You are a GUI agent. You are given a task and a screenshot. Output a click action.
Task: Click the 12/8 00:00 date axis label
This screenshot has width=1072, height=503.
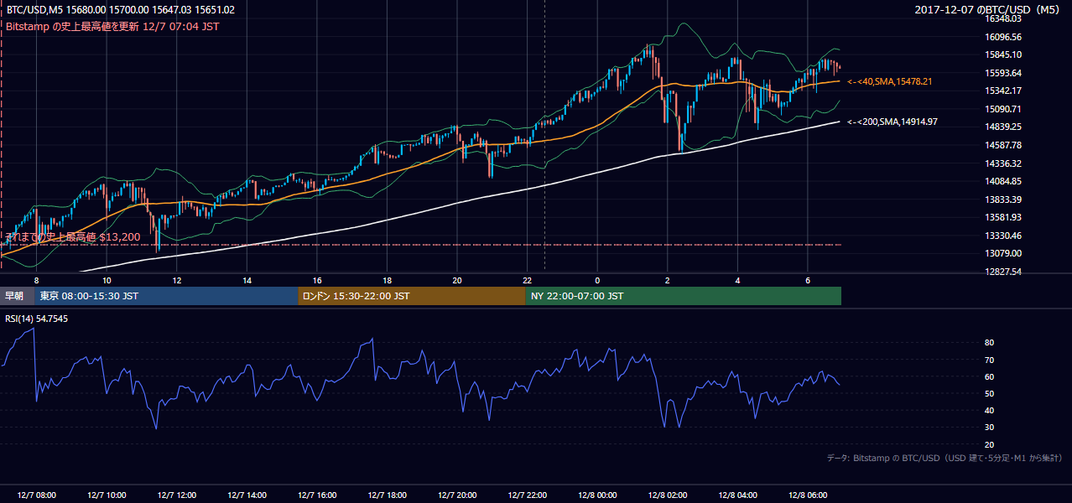tap(598, 495)
